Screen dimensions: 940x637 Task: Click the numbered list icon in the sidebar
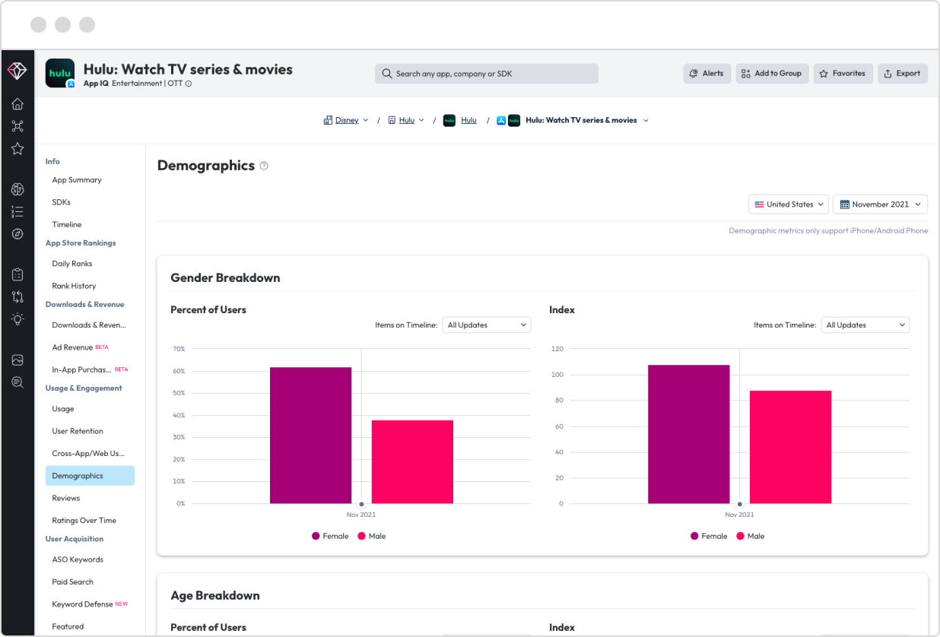[x=17, y=212]
